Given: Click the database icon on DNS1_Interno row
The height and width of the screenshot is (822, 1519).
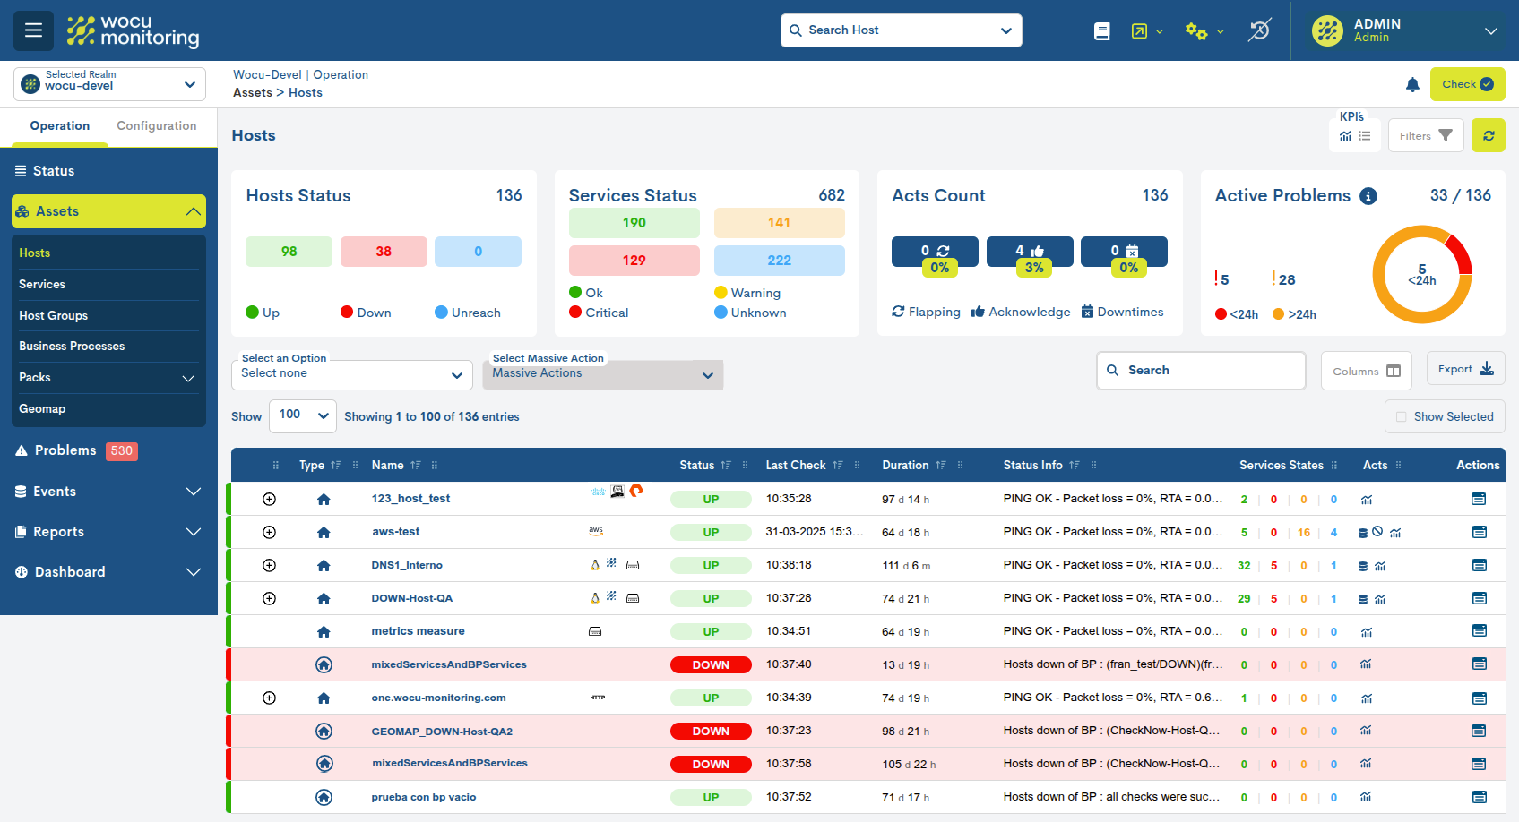Looking at the screenshot, I should 1364,565.
